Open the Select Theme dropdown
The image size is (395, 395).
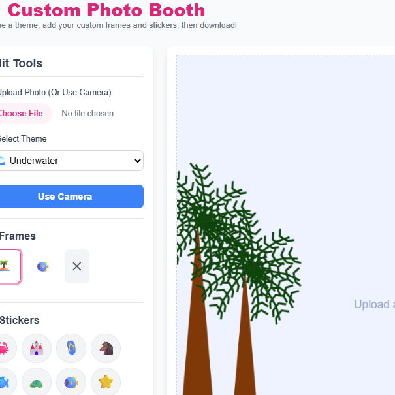point(71,161)
